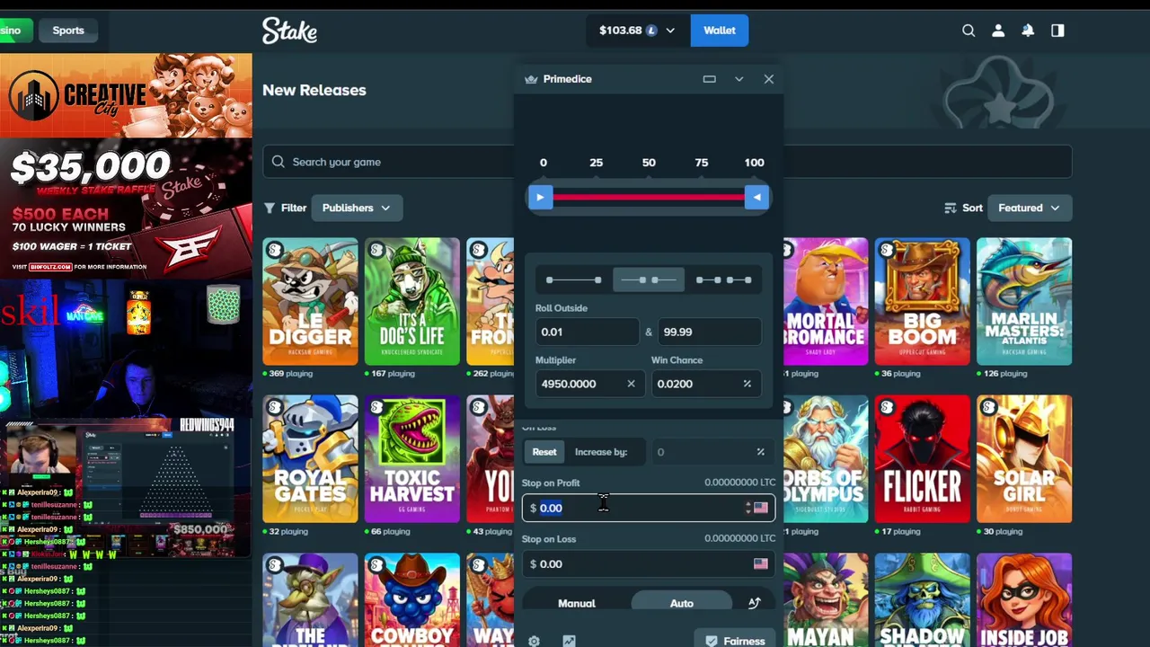1150x647 pixels.
Task: Open the live stats chart icon
Action: coord(569,641)
